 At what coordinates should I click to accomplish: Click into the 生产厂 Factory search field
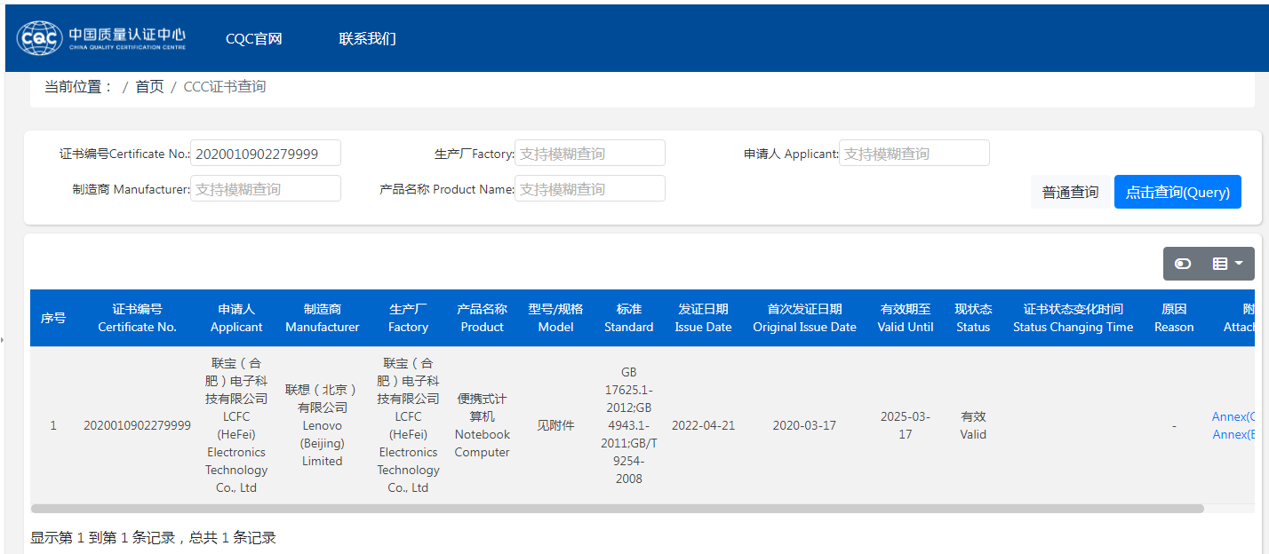[x=590, y=154]
